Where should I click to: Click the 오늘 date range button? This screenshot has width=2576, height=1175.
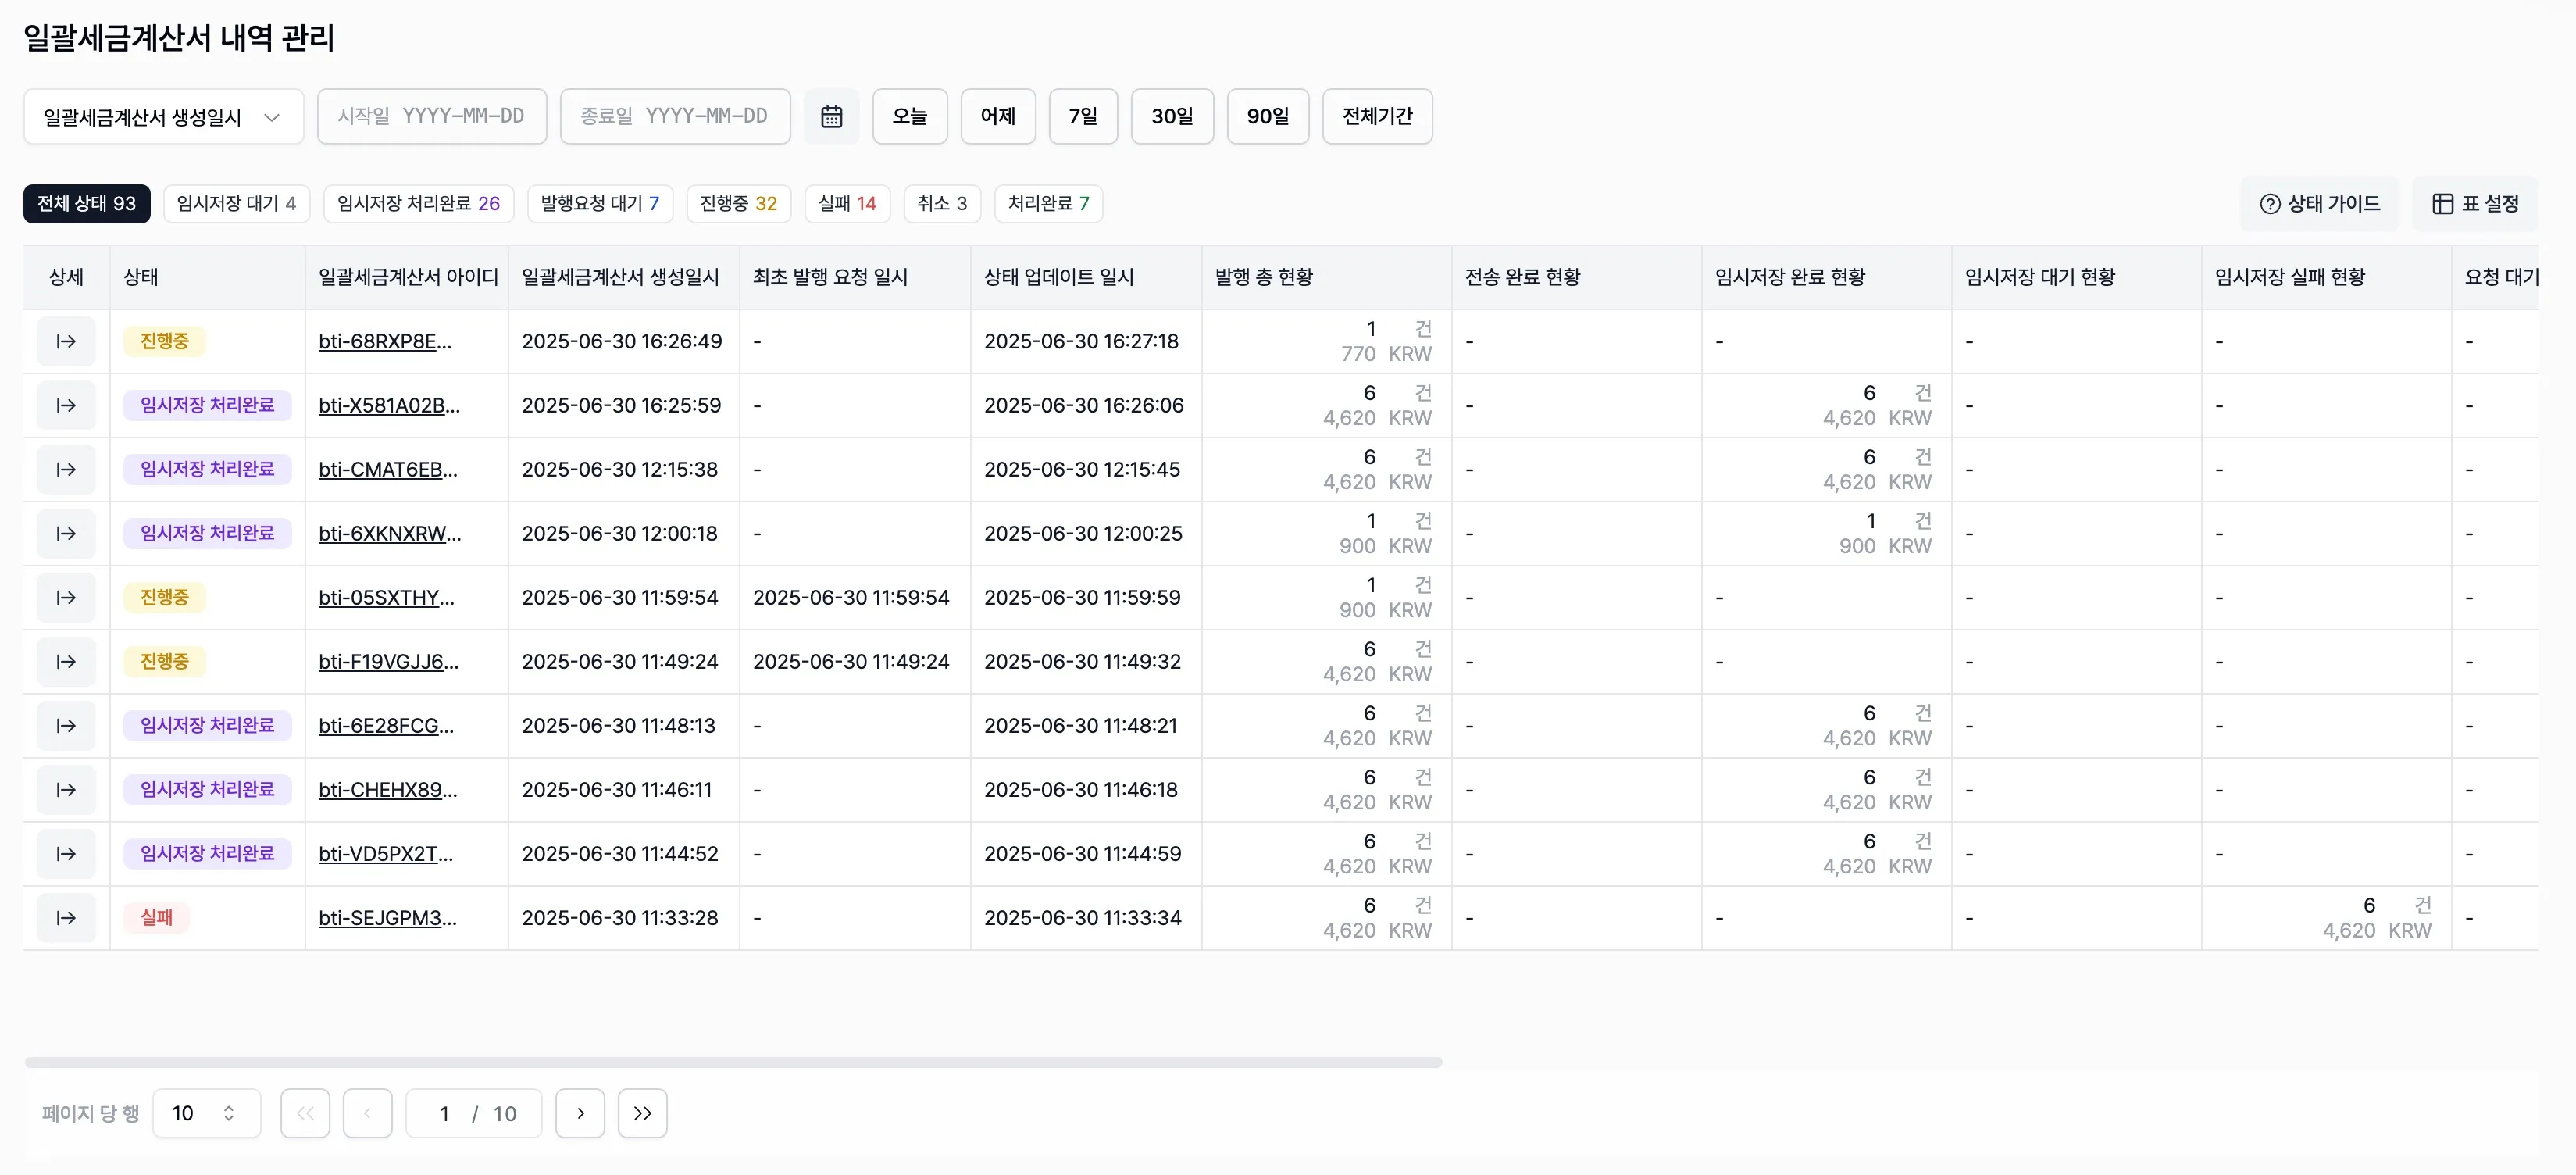point(909,116)
